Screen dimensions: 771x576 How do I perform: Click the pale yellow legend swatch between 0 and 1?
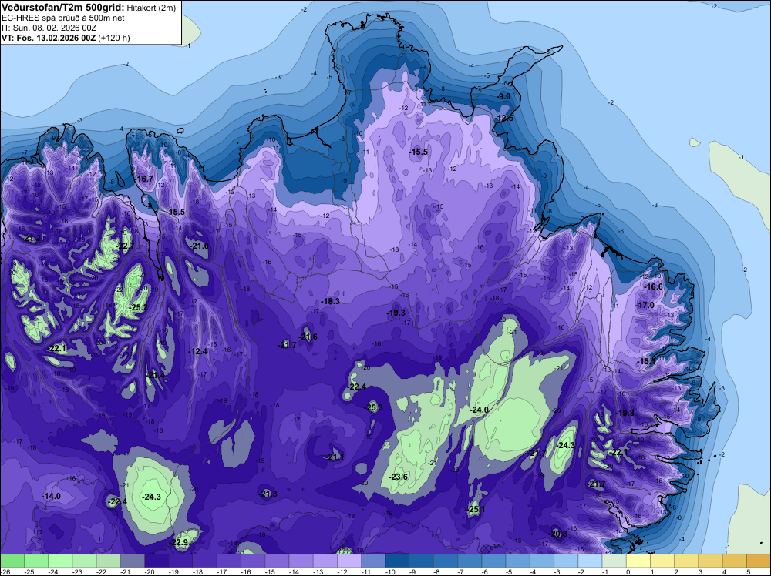click(638, 561)
